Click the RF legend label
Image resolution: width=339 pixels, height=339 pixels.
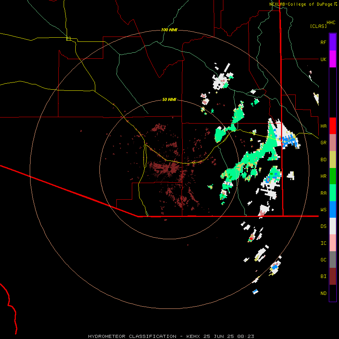pyautogui.click(x=323, y=42)
